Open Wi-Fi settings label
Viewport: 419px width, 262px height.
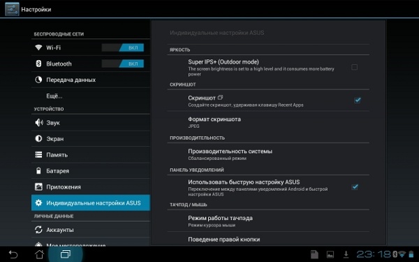(x=54, y=48)
